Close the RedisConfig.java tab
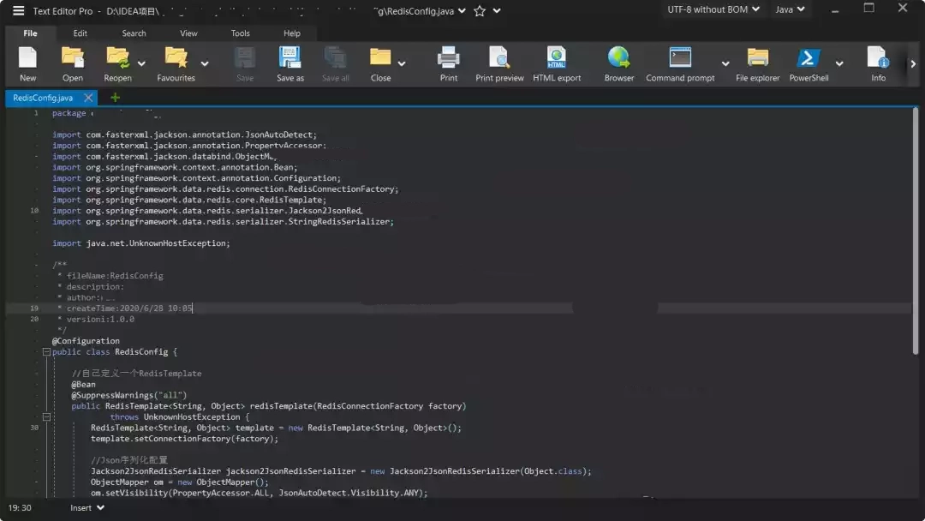 pos(88,98)
